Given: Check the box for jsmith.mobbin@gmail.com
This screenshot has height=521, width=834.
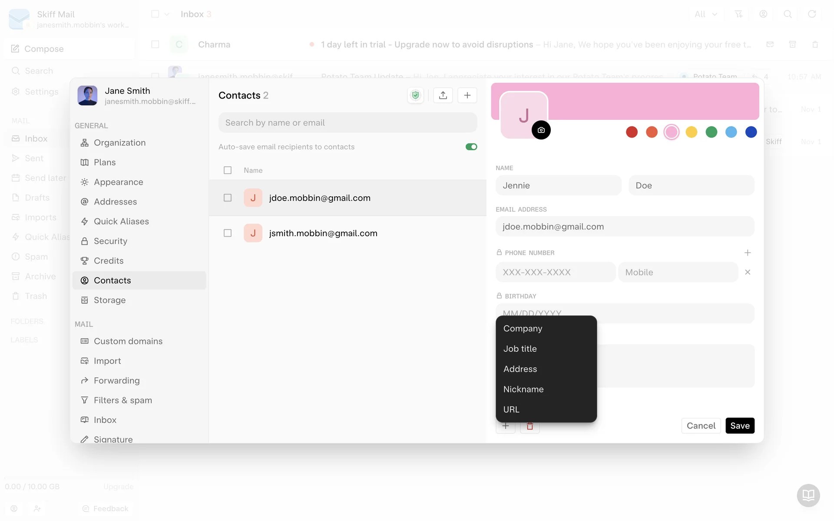Looking at the screenshot, I should [228, 233].
